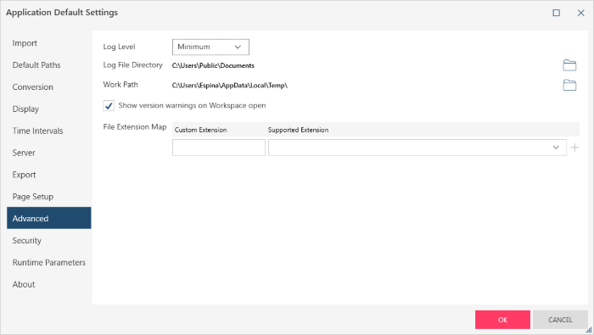594x335 pixels.
Task: Open Security settings
Action: 49,241
